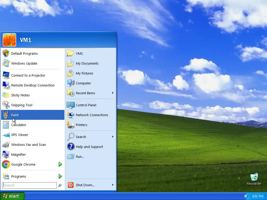Click the Help and Support question mark icon
Viewport: 267px width, 200px height.
(x=70, y=146)
